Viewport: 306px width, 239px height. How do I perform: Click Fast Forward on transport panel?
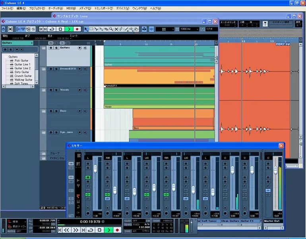76,230
